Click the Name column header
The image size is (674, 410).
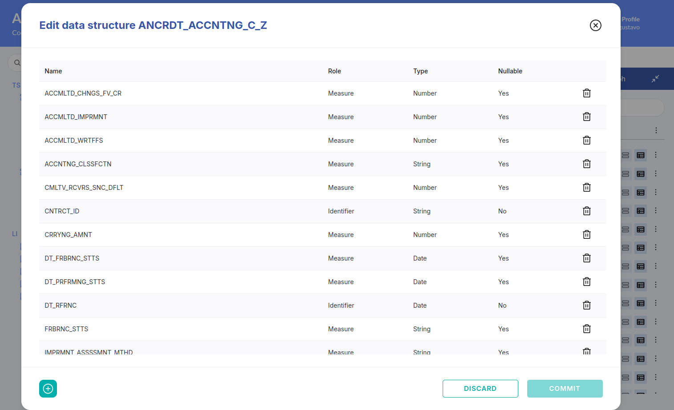click(x=53, y=71)
